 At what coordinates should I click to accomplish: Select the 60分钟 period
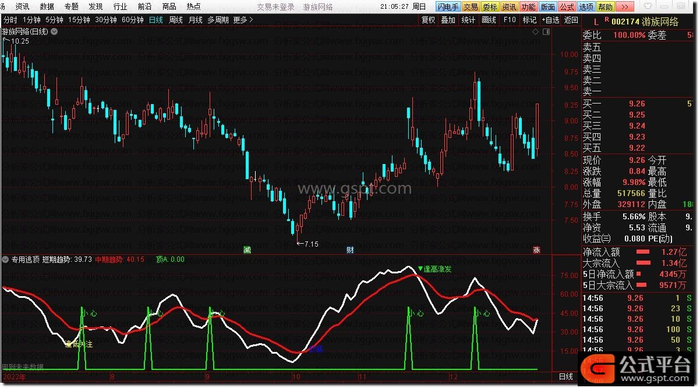[133, 20]
